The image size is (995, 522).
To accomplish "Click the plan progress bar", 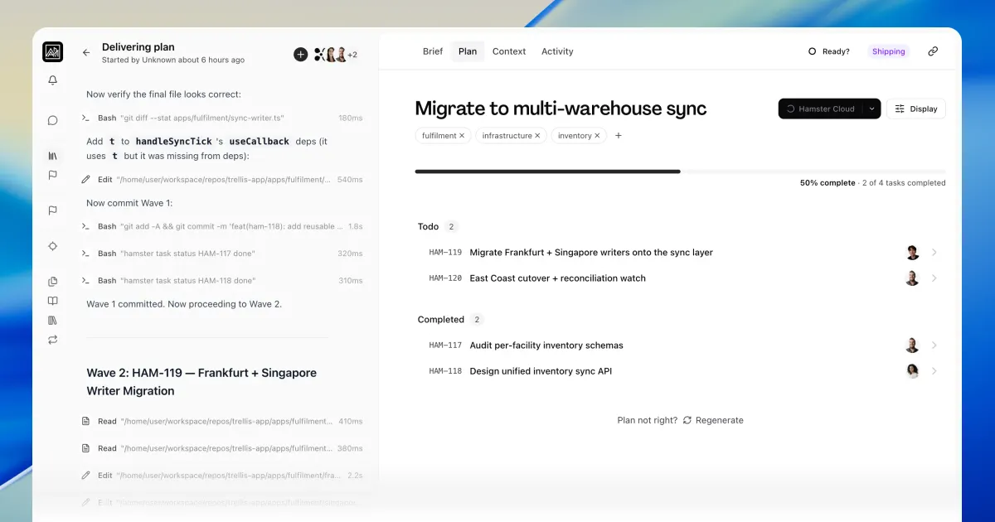I will (x=680, y=172).
